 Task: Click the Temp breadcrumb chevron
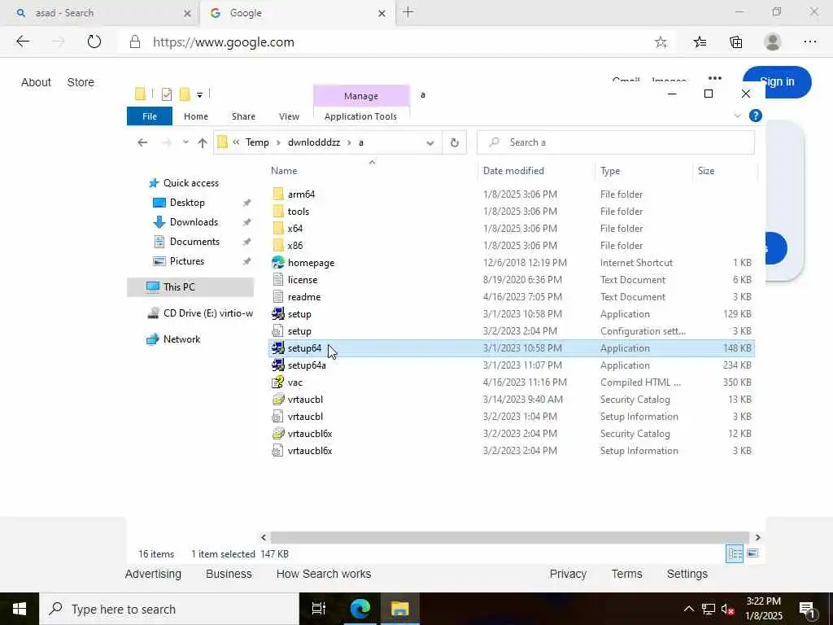(x=278, y=142)
